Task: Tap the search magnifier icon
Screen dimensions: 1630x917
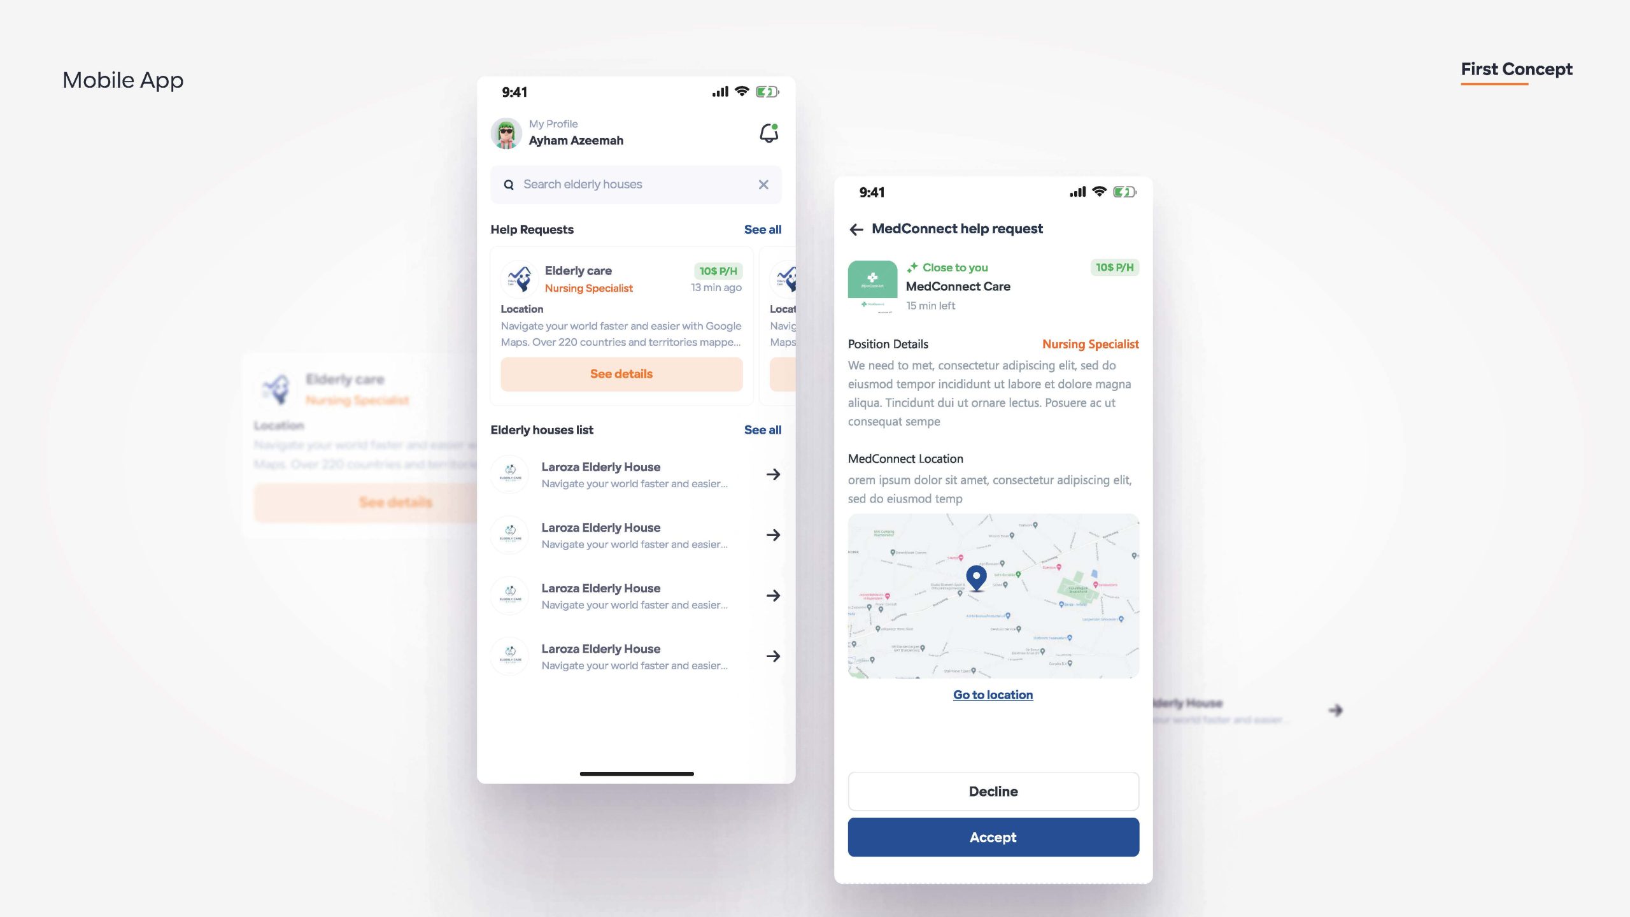Action: [x=509, y=183]
